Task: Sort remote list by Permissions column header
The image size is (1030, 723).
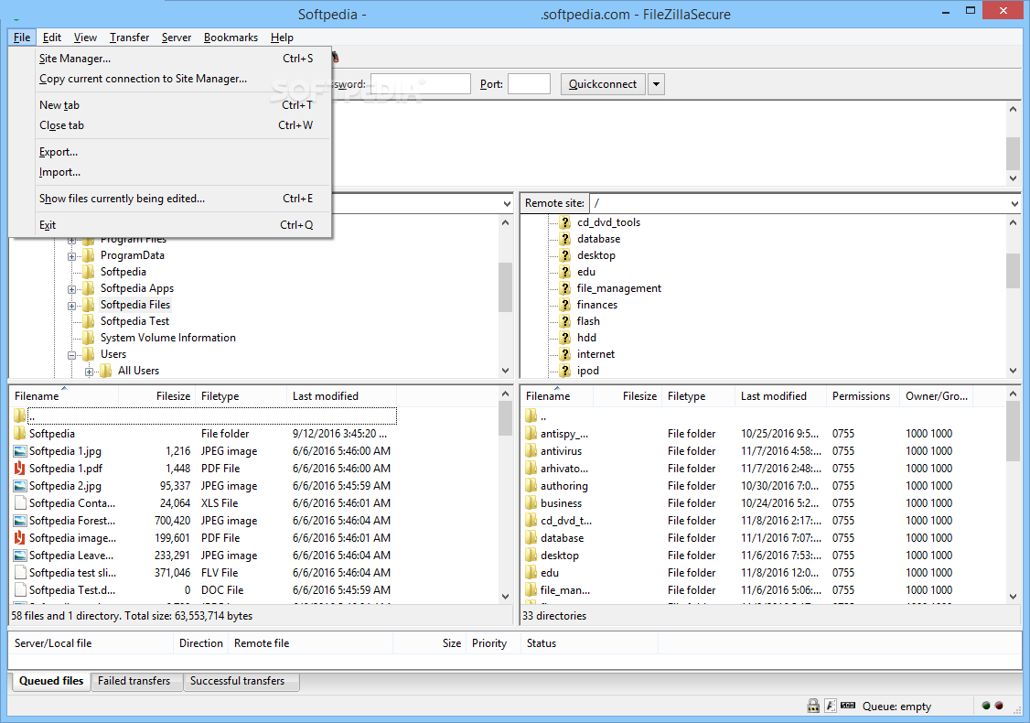Action: pos(861,396)
